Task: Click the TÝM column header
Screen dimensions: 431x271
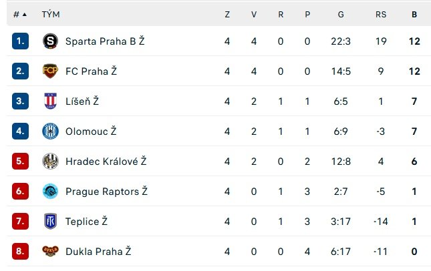Action: click(x=51, y=14)
